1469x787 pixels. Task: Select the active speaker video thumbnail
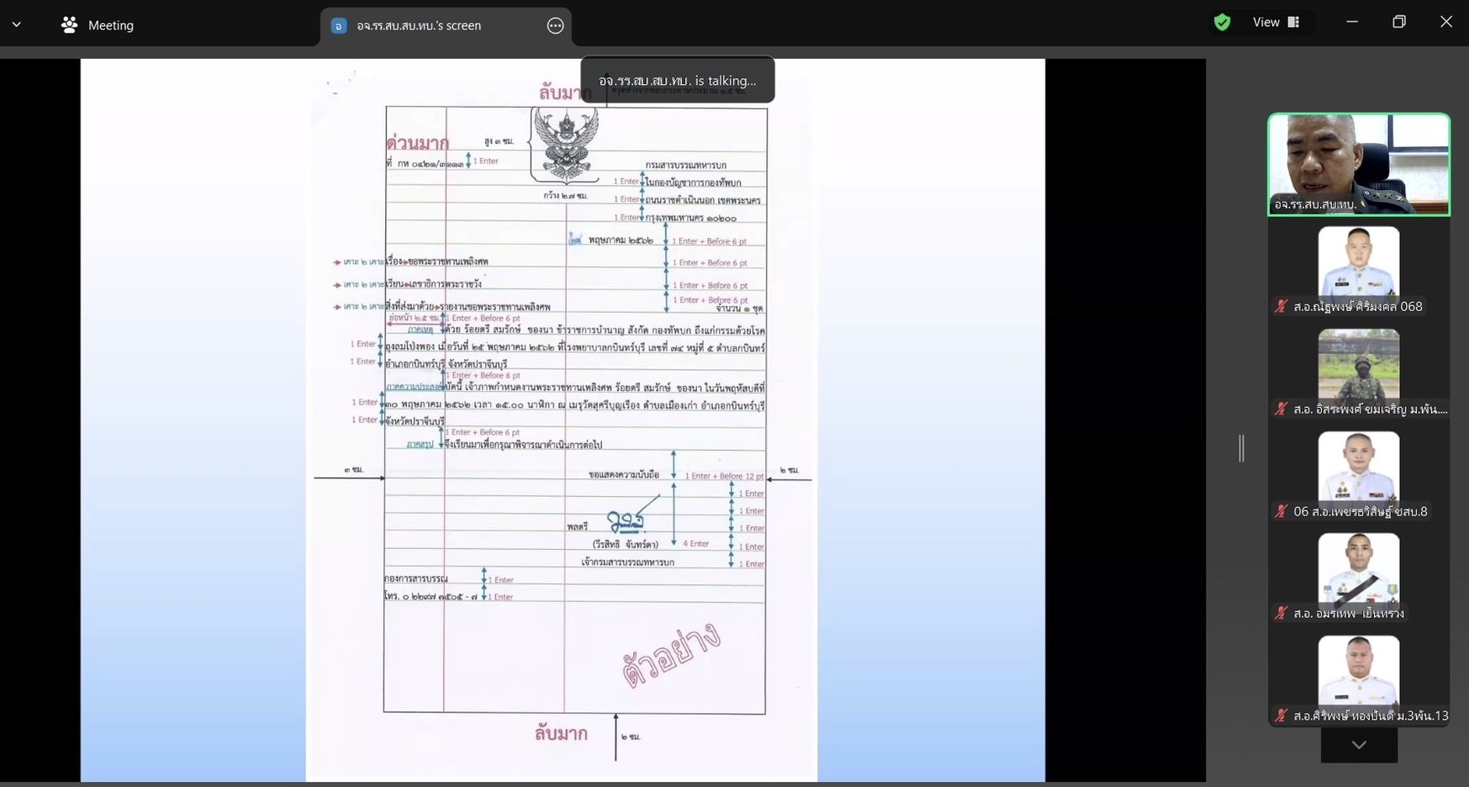(x=1358, y=164)
